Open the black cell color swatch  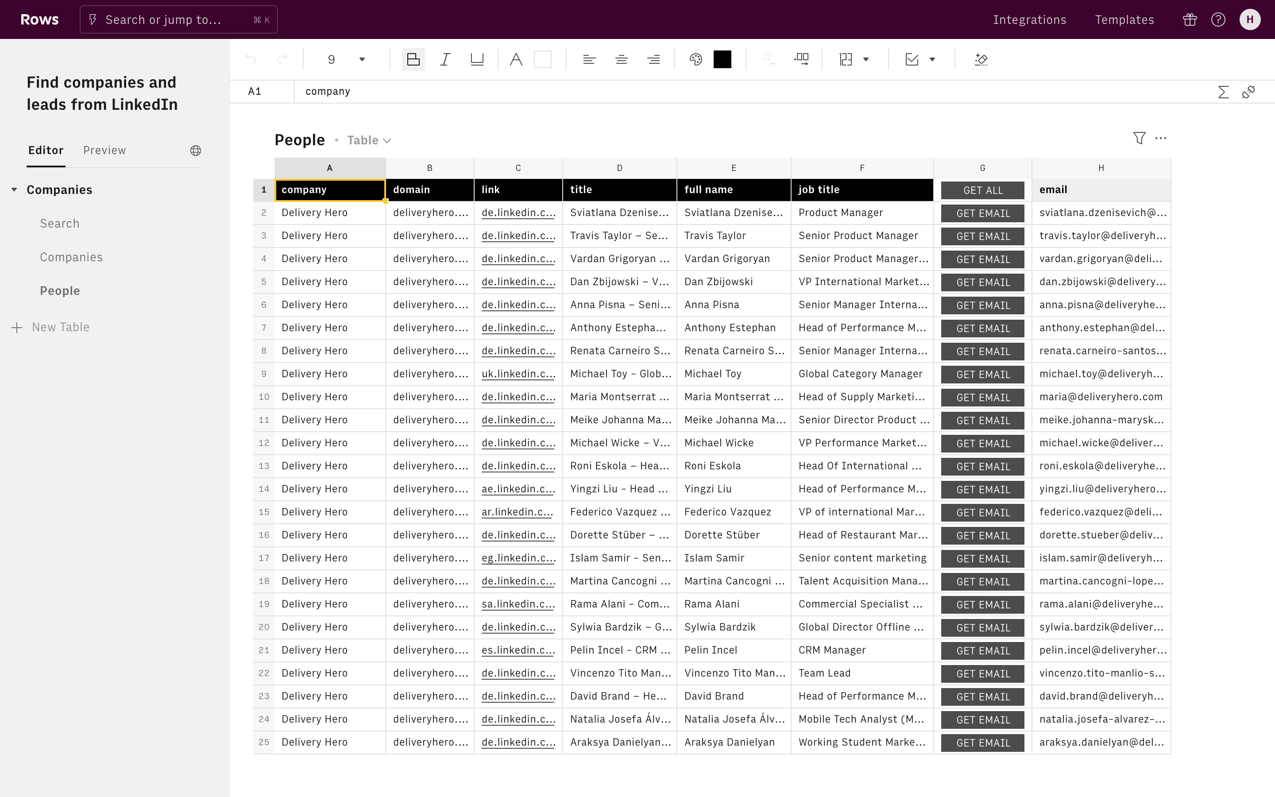pyautogui.click(x=722, y=60)
